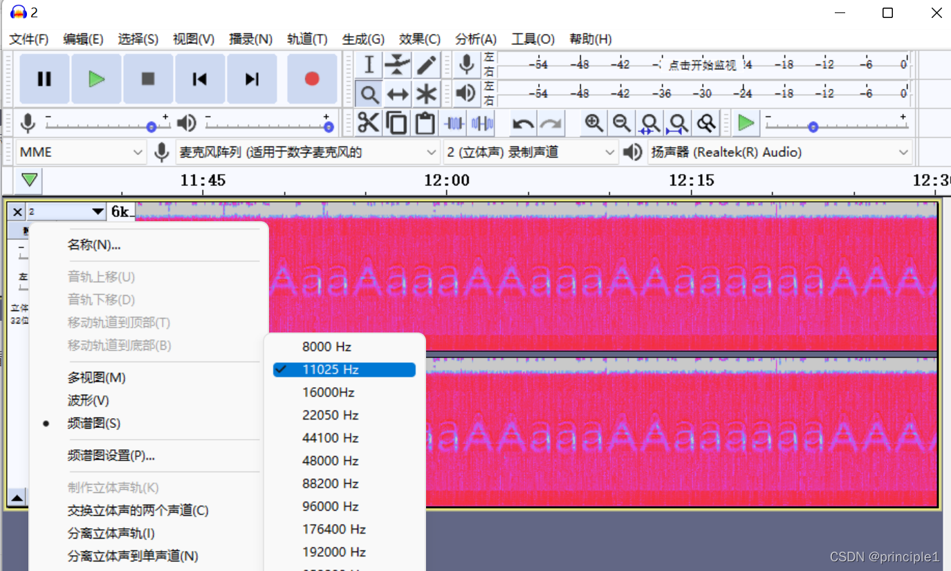Select the Envelope tool
The height and width of the screenshot is (571, 951).
tap(398, 65)
